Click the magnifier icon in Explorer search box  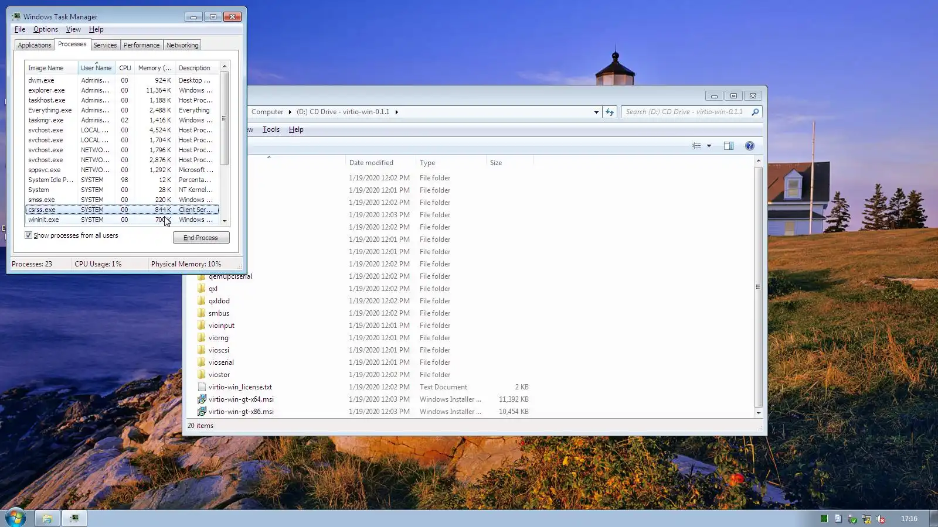tap(755, 112)
